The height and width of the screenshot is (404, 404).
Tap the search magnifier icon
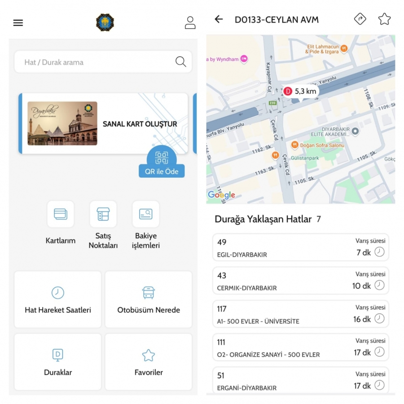[x=180, y=62]
